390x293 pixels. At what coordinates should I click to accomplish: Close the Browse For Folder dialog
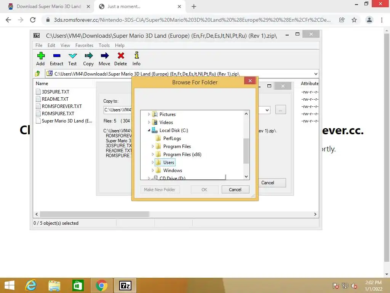point(250,81)
